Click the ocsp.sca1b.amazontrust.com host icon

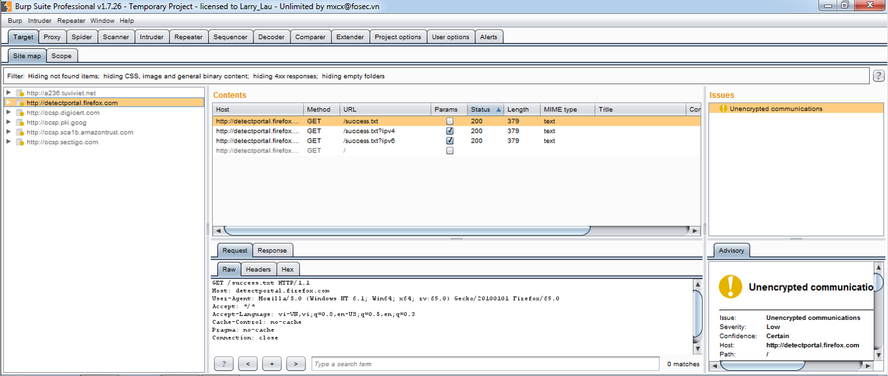[20, 132]
